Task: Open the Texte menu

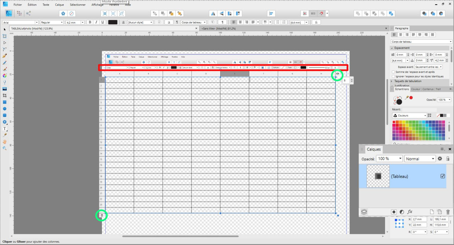Action: click(x=46, y=5)
